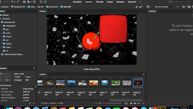Switch to view content as thumbnails
This screenshot has height=109, width=193.
131,103
